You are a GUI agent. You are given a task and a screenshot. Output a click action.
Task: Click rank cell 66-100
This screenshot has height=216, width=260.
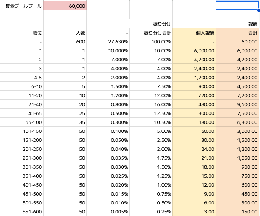(x=22, y=122)
